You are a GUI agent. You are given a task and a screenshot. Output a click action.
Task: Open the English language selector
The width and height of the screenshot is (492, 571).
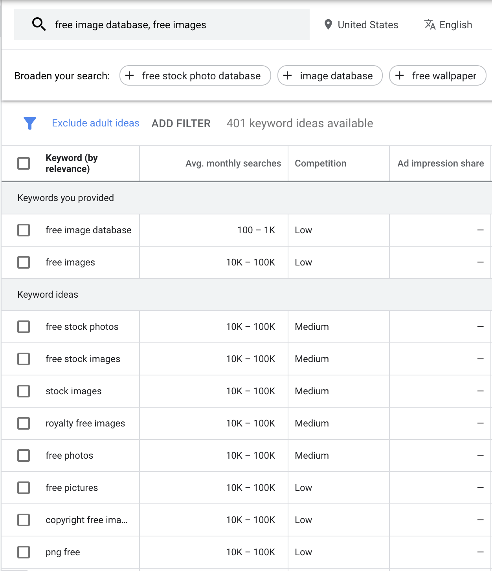tap(456, 24)
